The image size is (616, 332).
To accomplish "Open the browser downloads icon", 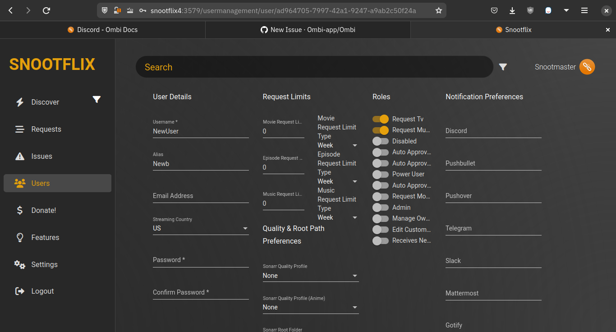I will pyautogui.click(x=512, y=10).
